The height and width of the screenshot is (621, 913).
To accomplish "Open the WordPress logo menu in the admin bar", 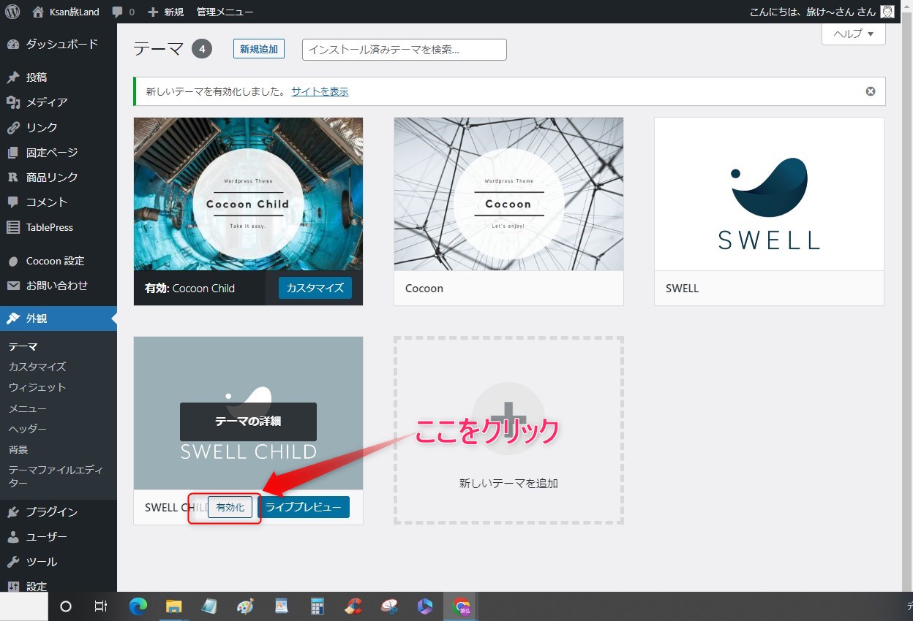I will pos(12,11).
